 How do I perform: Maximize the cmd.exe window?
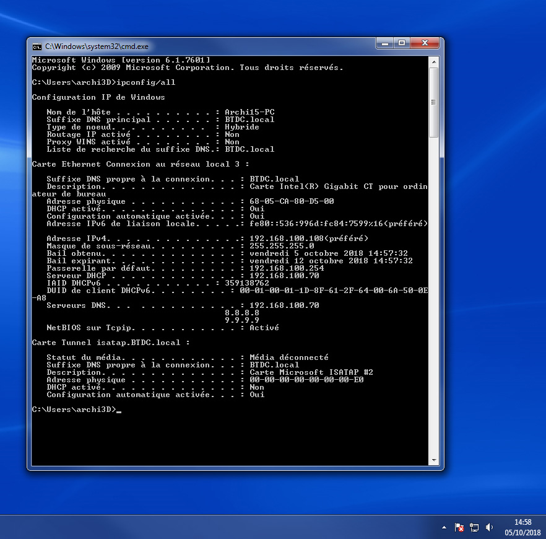point(402,43)
